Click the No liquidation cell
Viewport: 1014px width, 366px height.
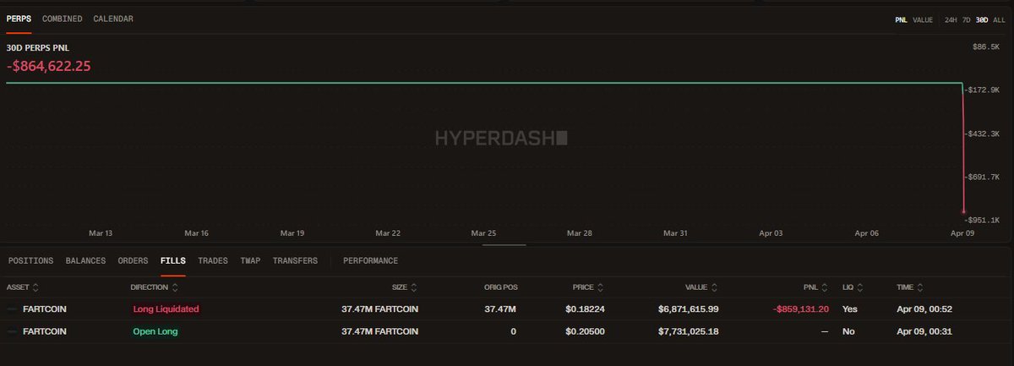point(848,331)
